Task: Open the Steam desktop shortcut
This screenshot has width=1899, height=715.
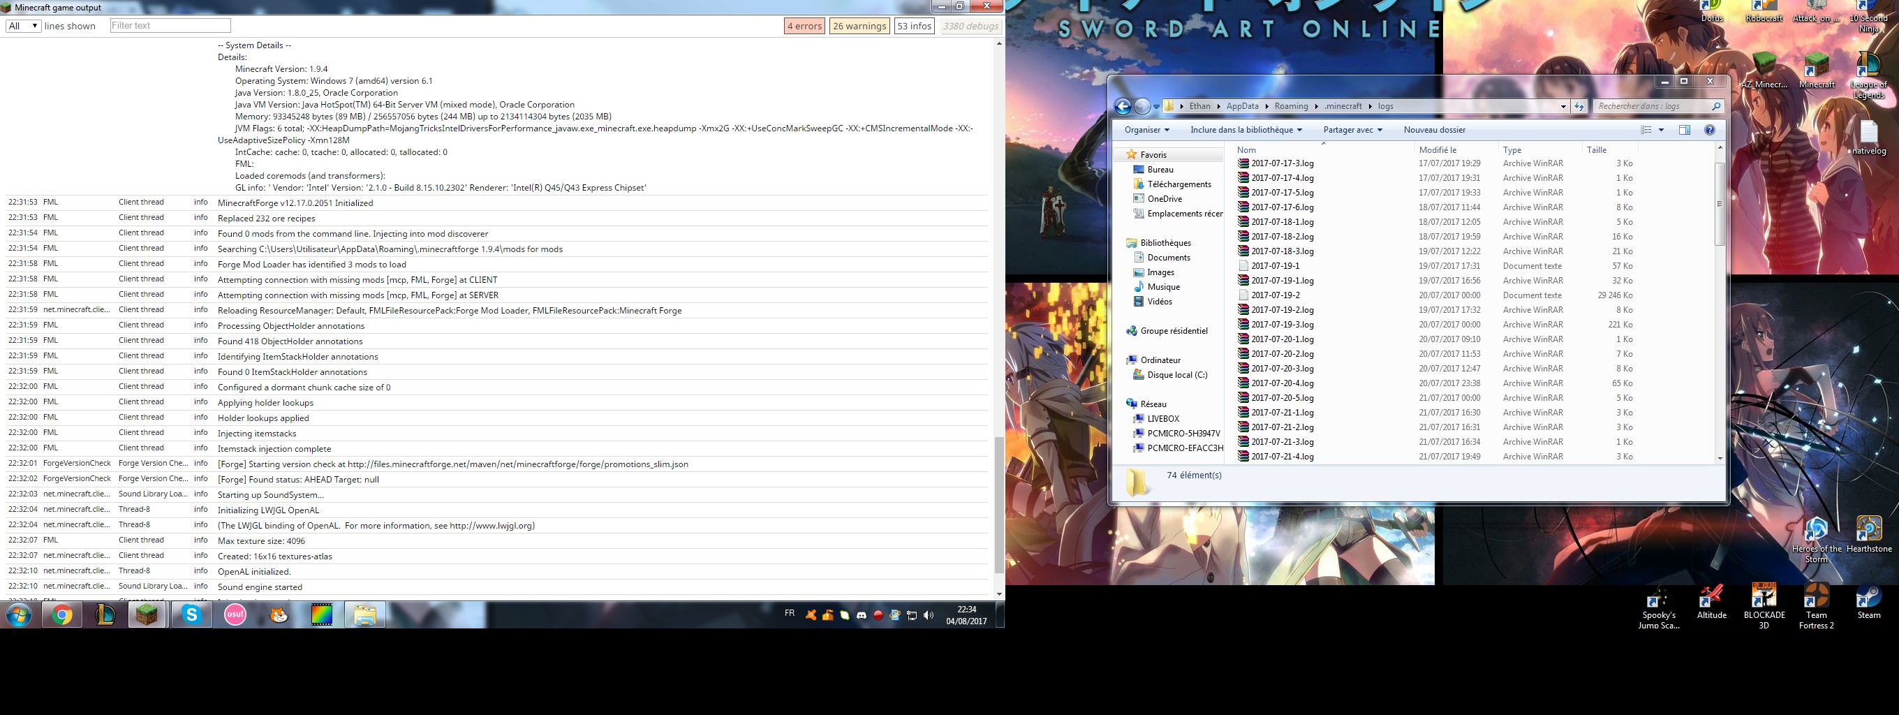Action: [x=1869, y=601]
